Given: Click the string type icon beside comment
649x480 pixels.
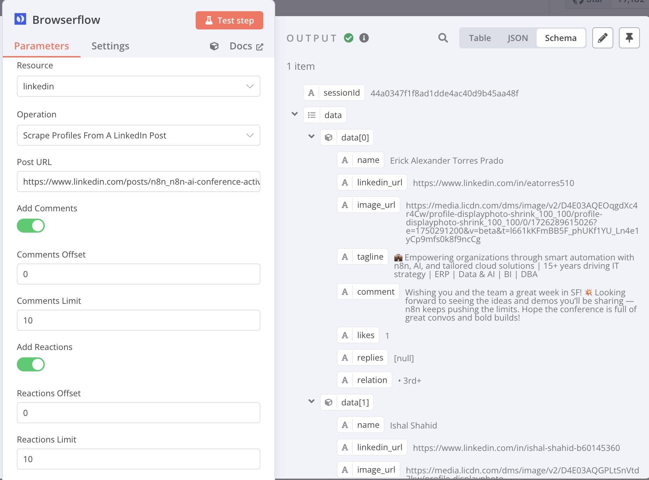Looking at the screenshot, I should [x=345, y=292].
